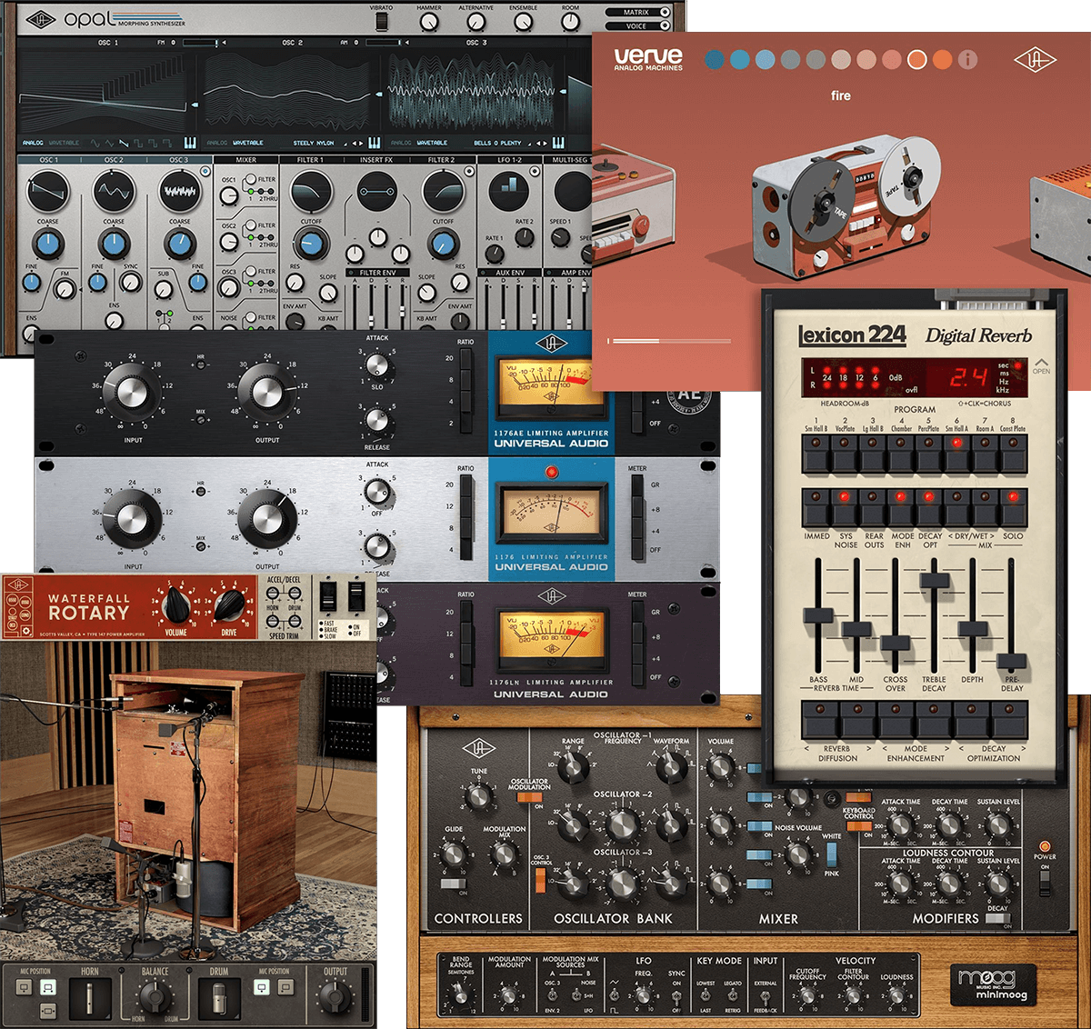The image size is (1091, 1029).
Task: Click the Waterfall Rotary Volume knob
Action: click(x=176, y=604)
